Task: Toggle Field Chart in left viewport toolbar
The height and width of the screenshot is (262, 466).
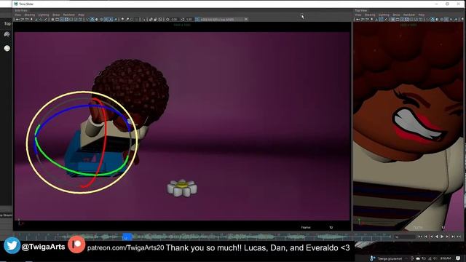Action: [71, 20]
